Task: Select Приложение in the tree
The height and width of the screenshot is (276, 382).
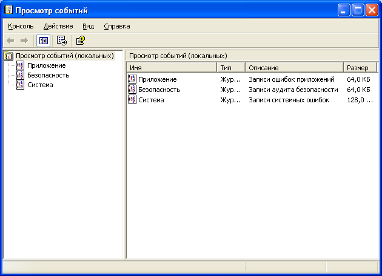Action: tap(47, 65)
